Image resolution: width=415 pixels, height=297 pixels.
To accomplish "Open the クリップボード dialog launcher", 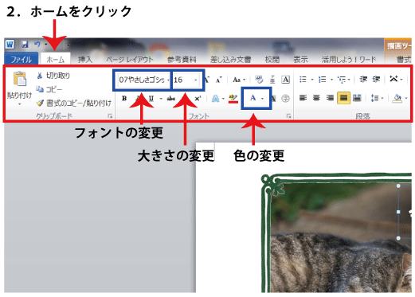I will [110, 116].
